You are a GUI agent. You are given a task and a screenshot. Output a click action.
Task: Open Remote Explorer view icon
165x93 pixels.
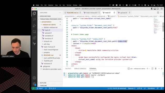(x=34, y=32)
